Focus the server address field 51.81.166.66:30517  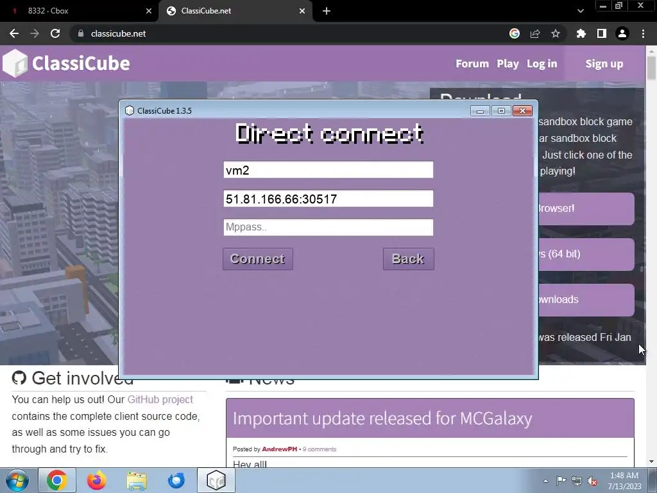pyautogui.click(x=328, y=199)
